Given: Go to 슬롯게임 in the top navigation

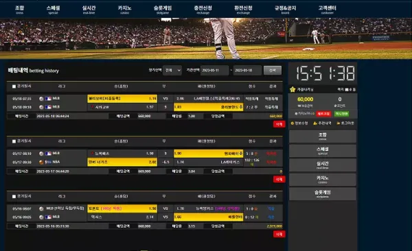Looking at the screenshot, I should pos(163,10).
